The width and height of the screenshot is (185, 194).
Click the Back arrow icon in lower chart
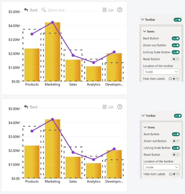click(26, 107)
